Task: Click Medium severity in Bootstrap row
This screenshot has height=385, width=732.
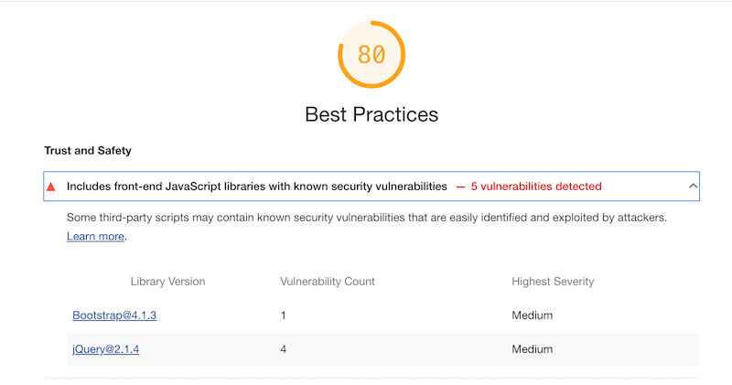Action: click(533, 315)
